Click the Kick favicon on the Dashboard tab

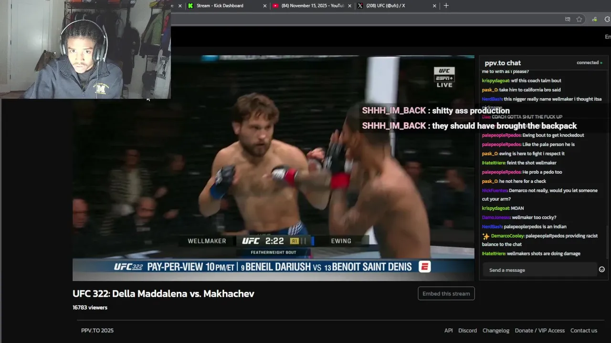191,6
